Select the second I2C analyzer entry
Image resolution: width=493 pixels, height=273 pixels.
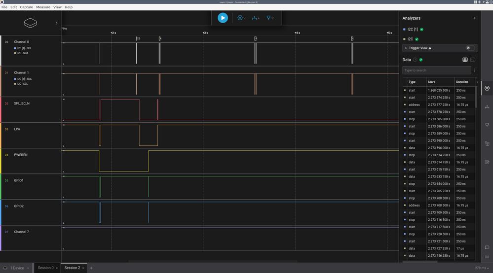411,39
